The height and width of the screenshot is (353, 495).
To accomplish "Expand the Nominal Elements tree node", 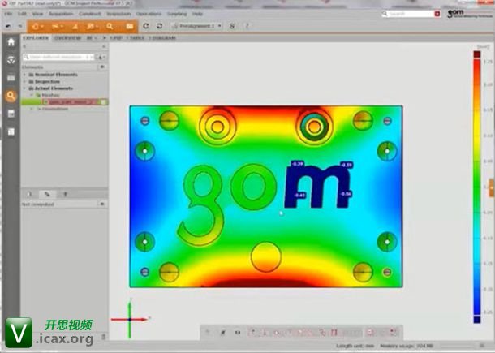I will tap(24, 75).
